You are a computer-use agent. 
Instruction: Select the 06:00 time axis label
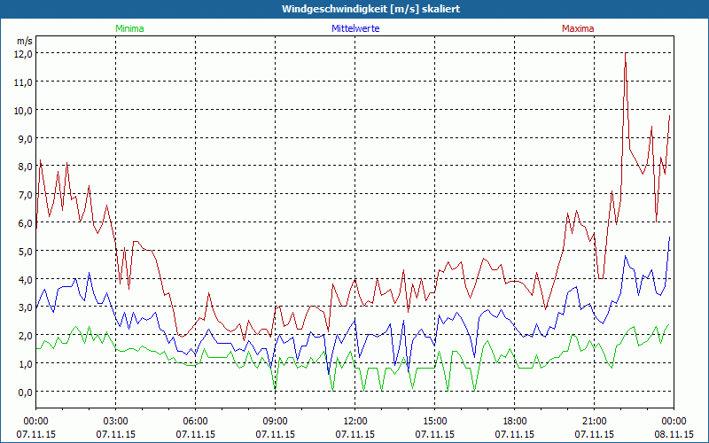pos(195,421)
